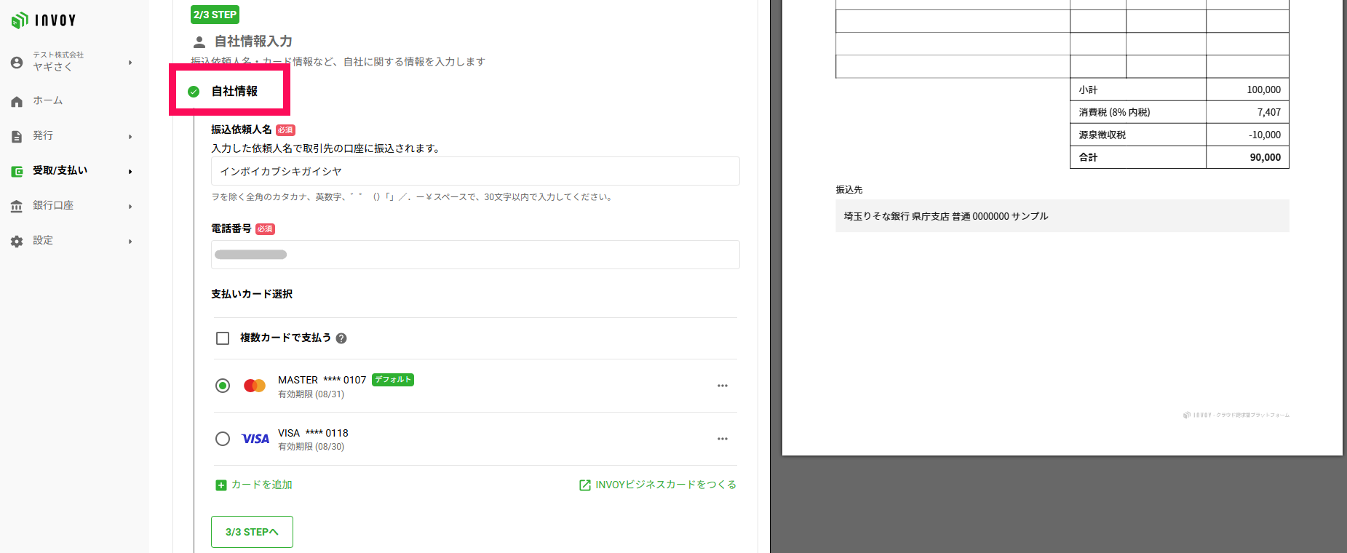Open more options for VISA 0118 card
The height and width of the screenshot is (553, 1347).
[723, 439]
